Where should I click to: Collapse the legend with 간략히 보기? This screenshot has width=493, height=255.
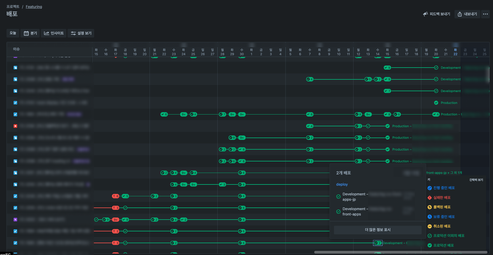(476, 180)
